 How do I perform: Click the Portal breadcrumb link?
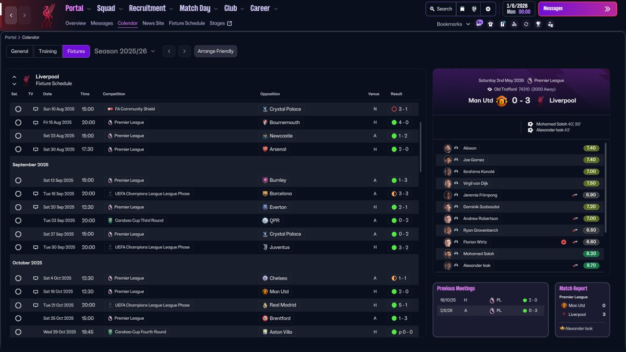tap(10, 38)
